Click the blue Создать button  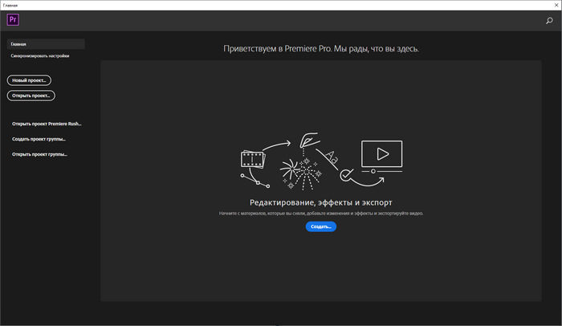coord(321,226)
